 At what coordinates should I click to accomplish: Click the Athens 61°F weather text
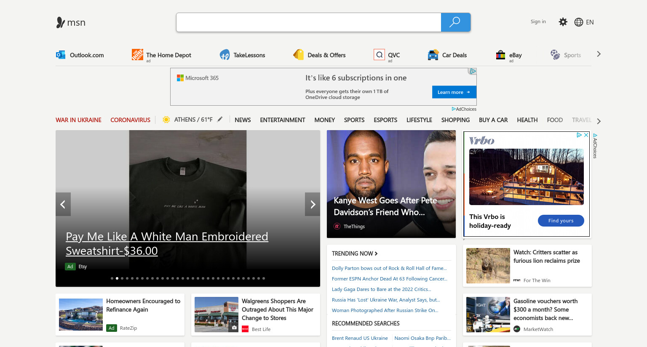click(193, 120)
